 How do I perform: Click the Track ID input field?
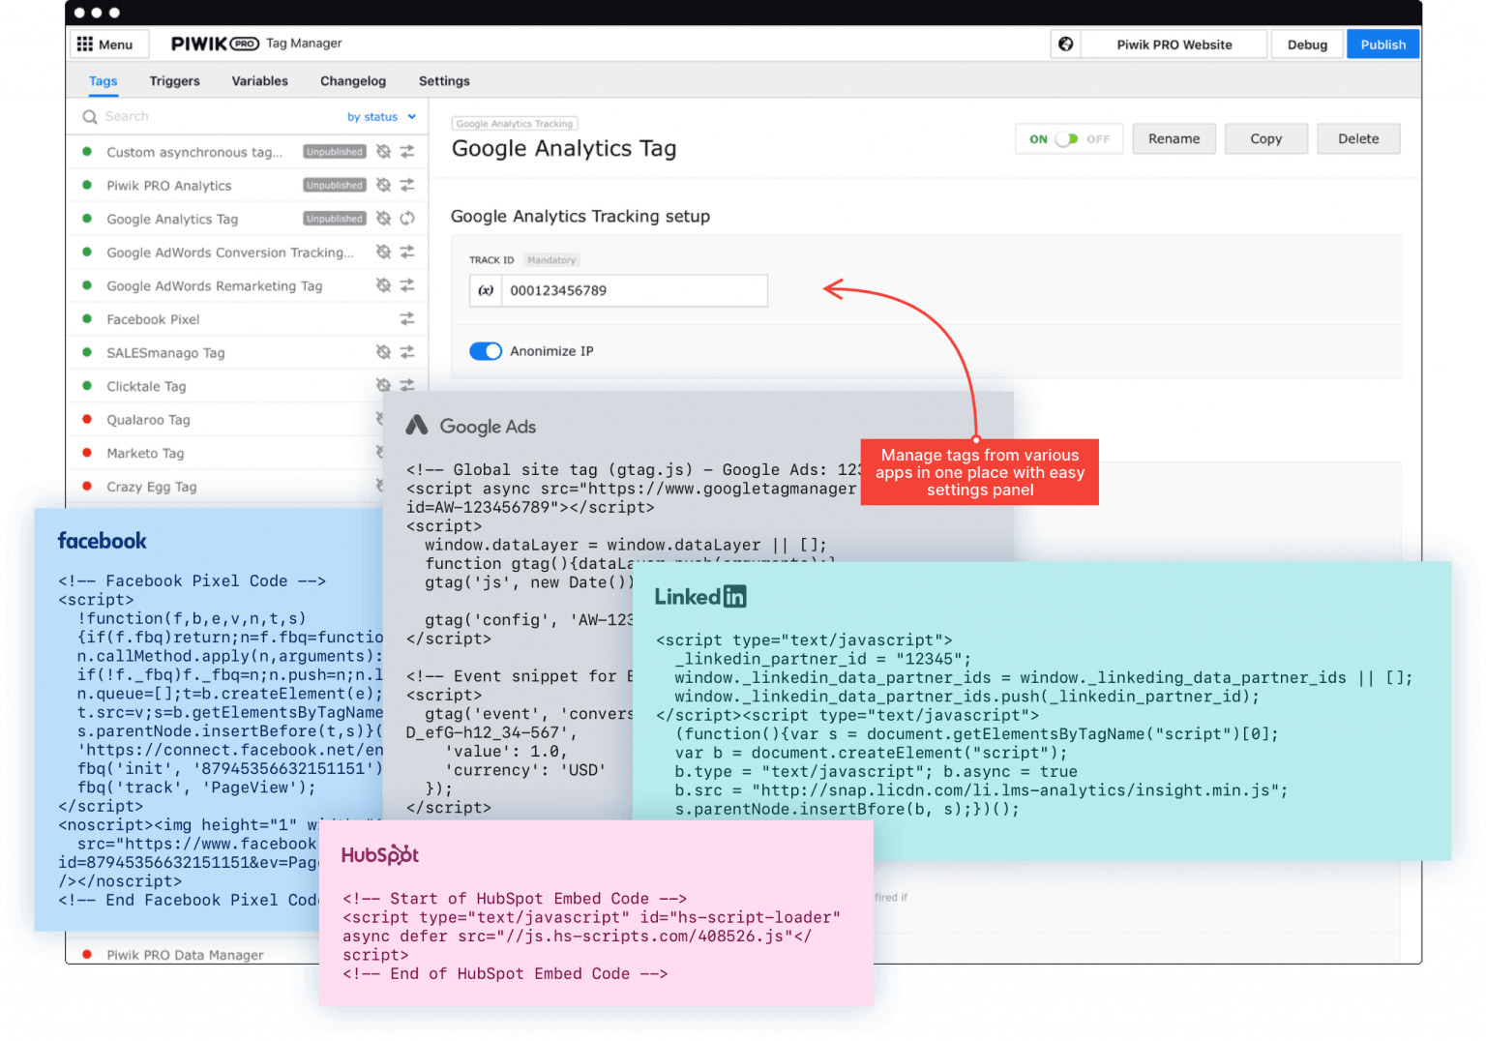[x=635, y=290]
